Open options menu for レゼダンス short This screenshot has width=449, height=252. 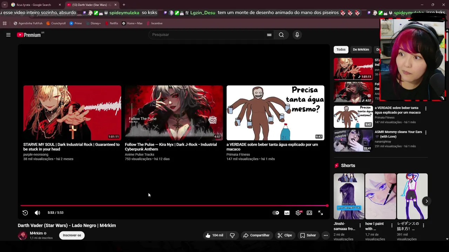click(x=423, y=225)
